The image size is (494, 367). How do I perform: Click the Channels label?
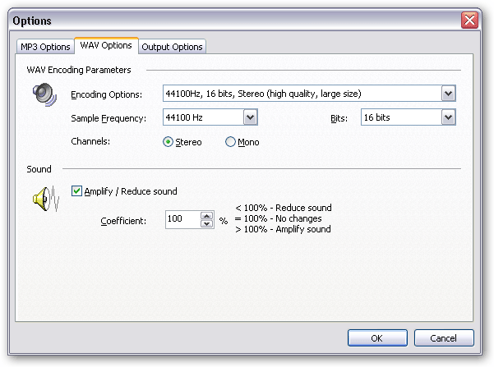click(x=90, y=141)
